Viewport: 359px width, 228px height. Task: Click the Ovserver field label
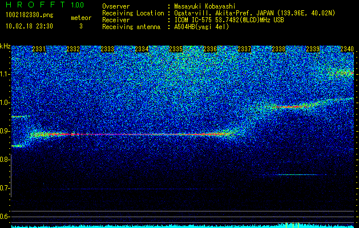click(116, 6)
